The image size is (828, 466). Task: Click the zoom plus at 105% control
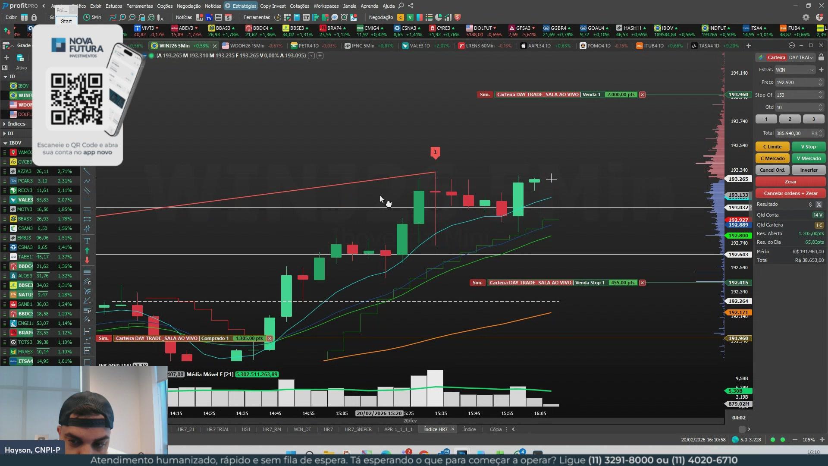coord(822,440)
